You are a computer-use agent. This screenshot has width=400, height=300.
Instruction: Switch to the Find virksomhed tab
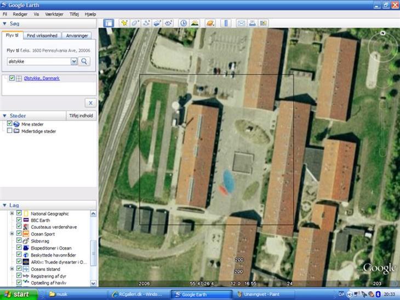(42, 36)
